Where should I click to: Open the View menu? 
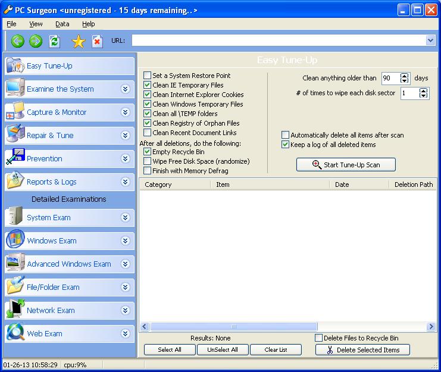(36, 24)
